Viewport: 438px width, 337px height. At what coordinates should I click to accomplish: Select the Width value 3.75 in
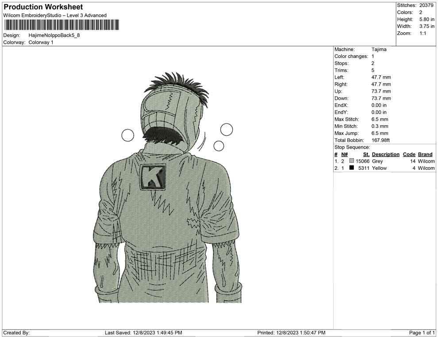[426, 26]
